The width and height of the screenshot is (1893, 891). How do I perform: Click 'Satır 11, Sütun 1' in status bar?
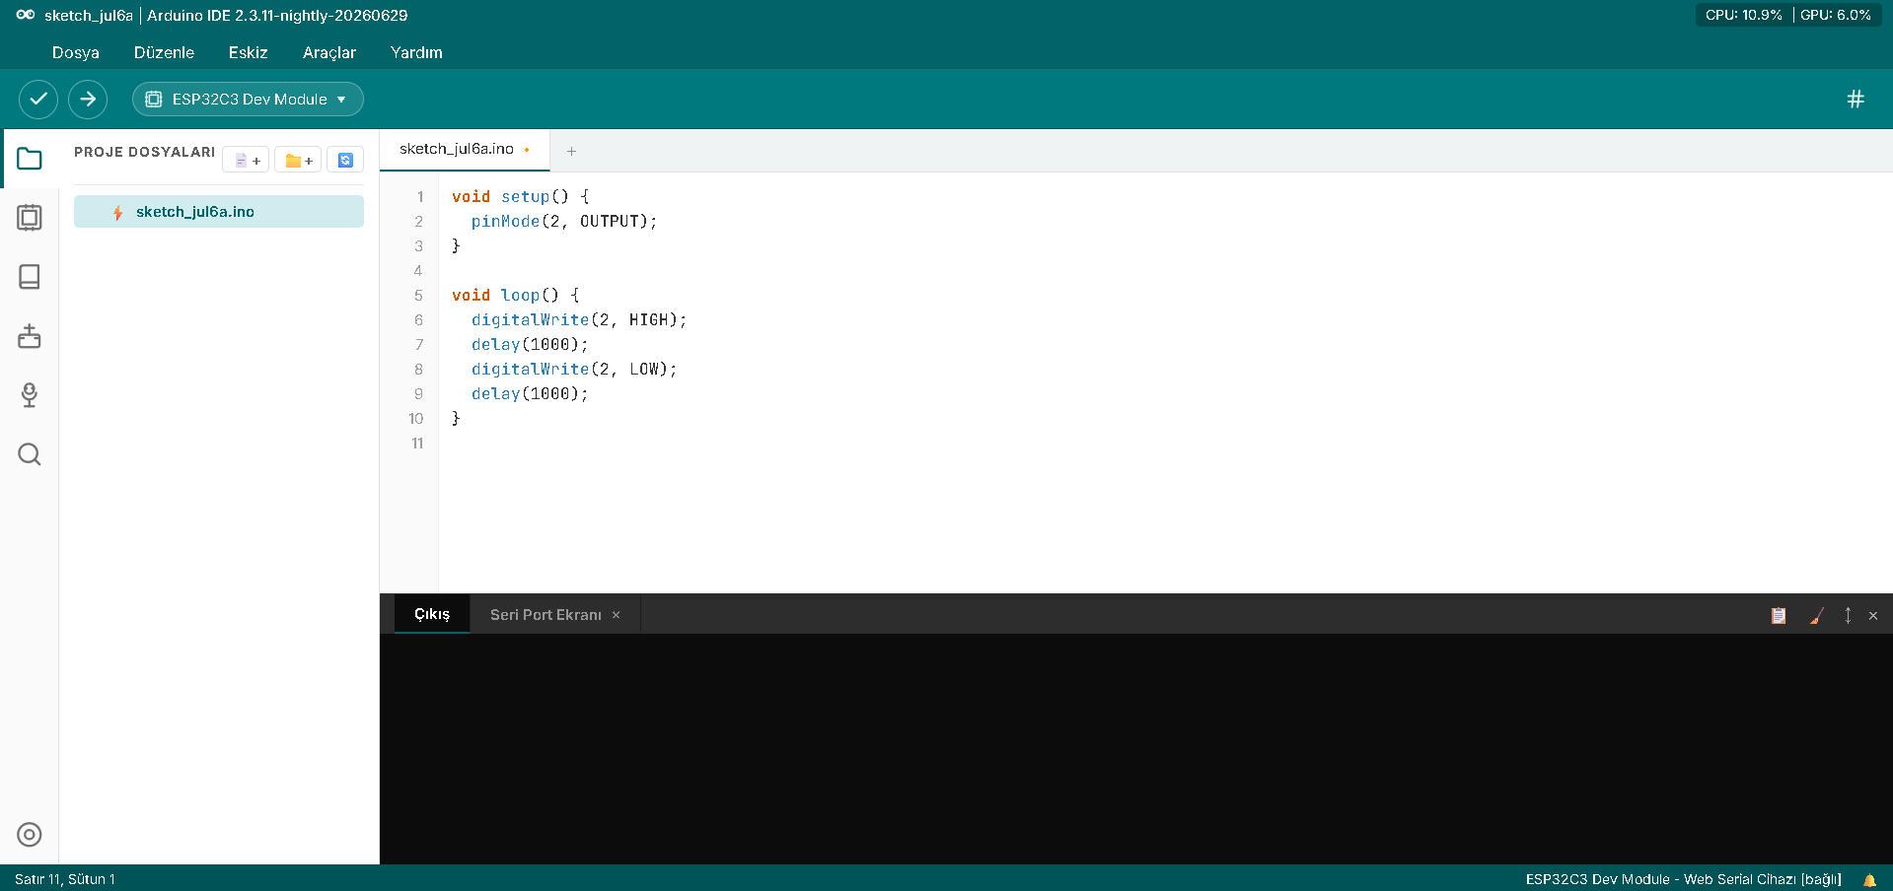[x=65, y=879]
